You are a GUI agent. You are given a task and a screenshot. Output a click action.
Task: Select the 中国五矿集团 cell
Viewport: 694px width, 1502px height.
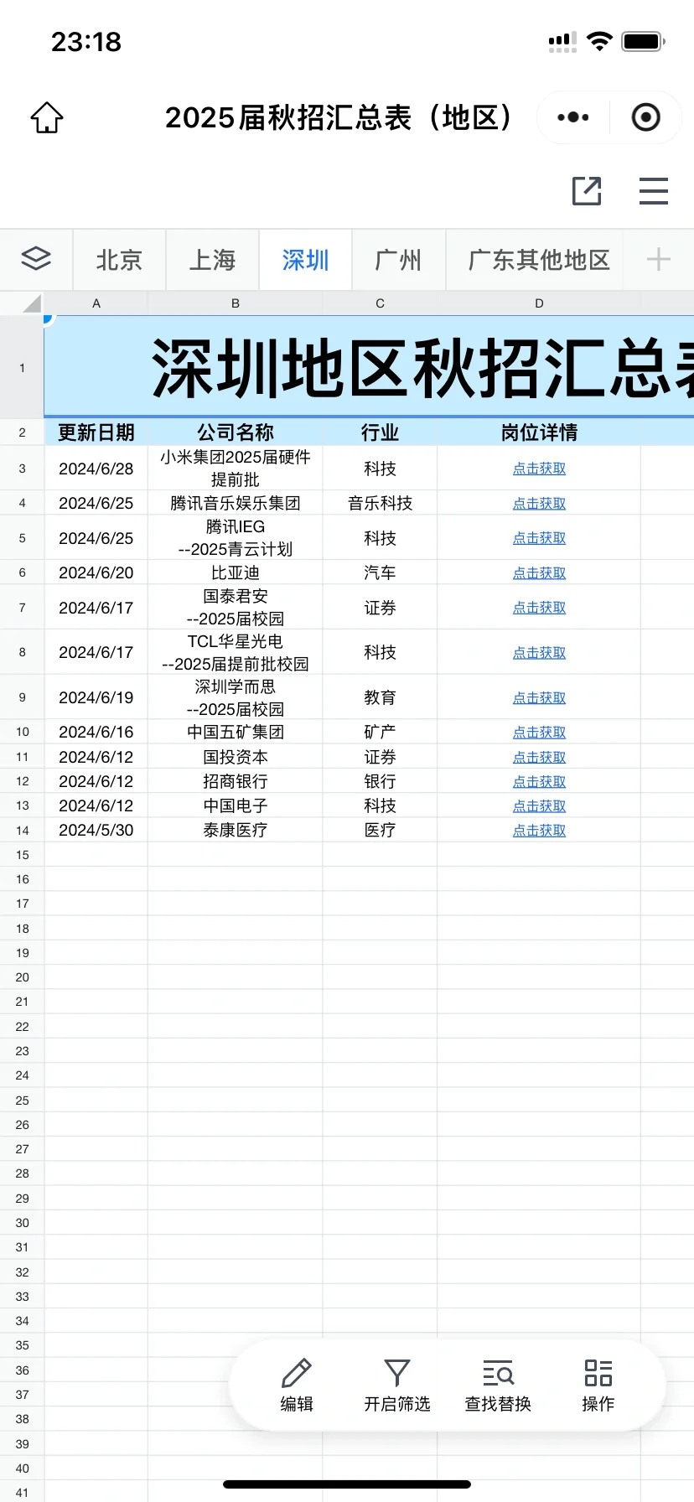(236, 732)
